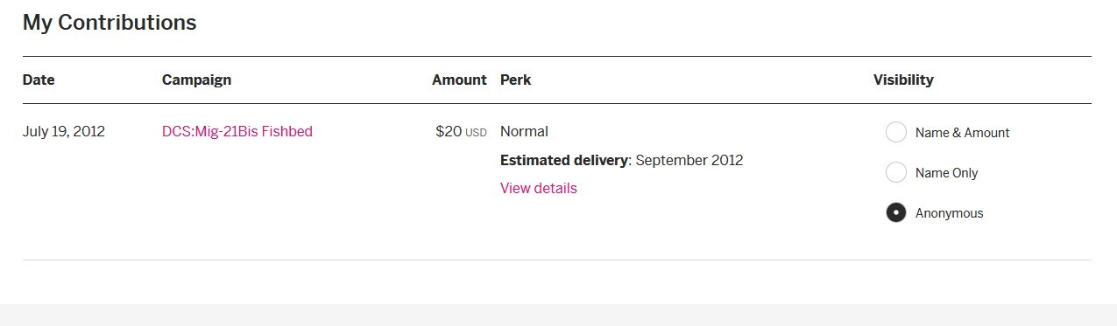
Task: Click the USD currency label
Action: (476, 133)
